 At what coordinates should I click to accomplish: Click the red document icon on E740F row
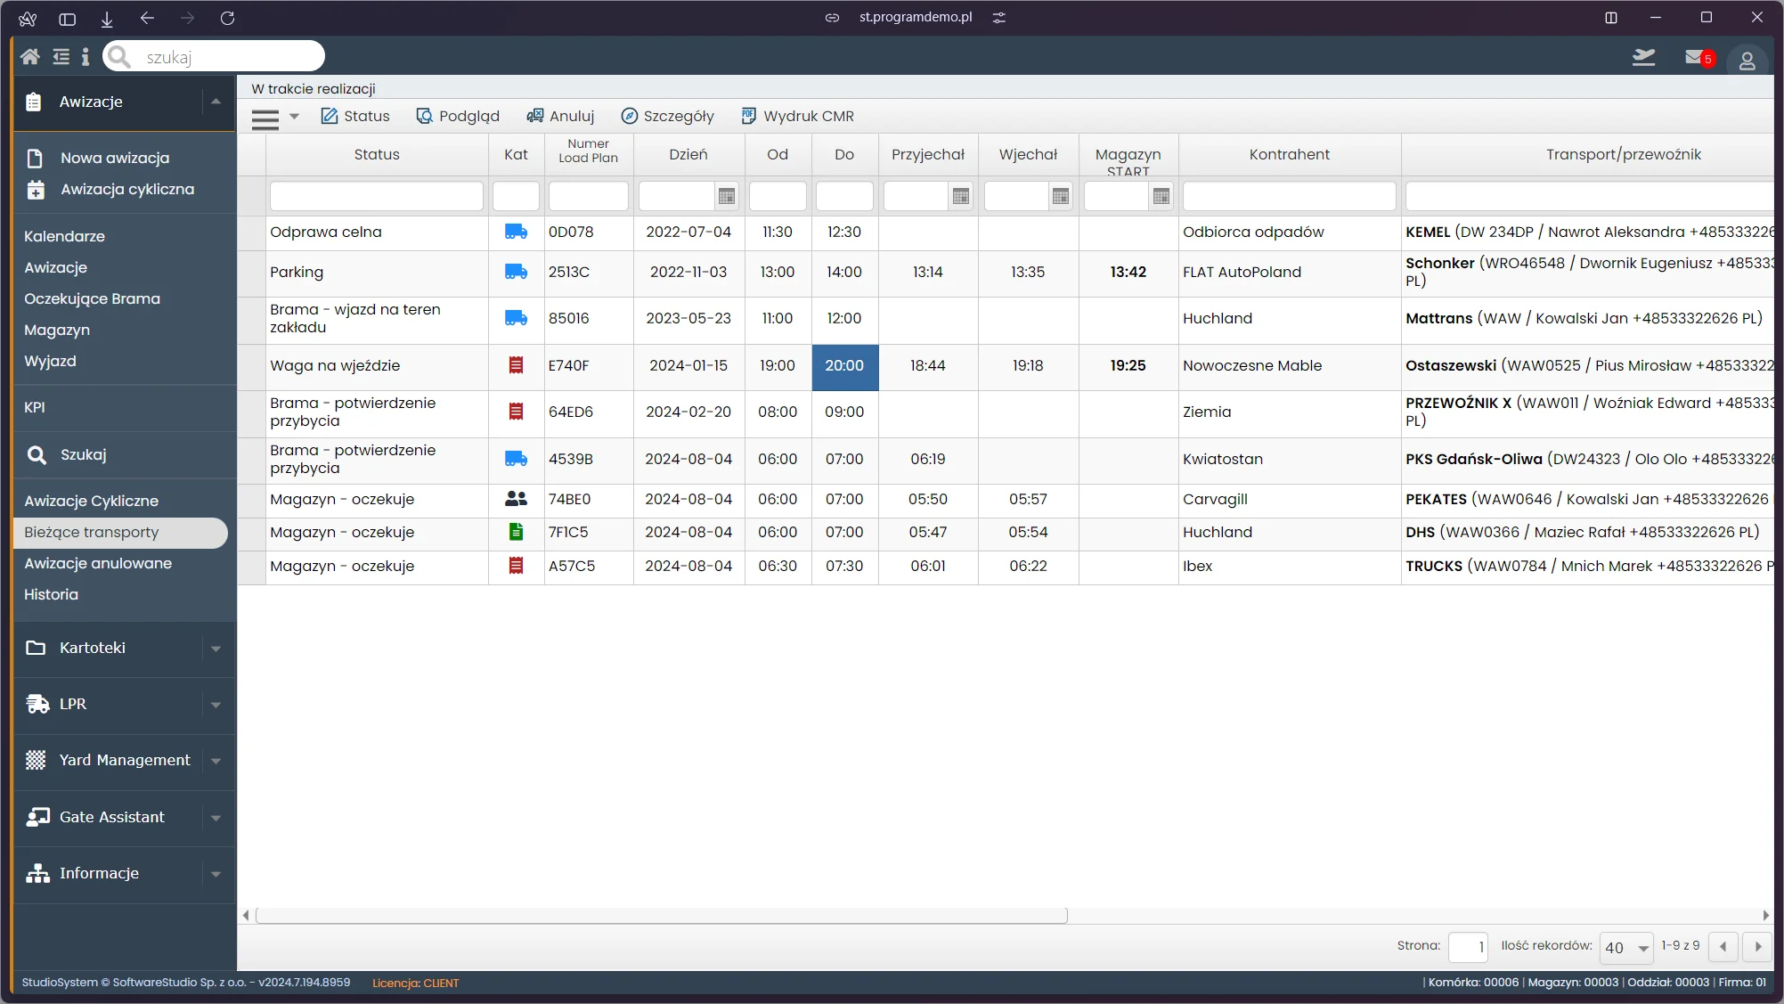515,365
